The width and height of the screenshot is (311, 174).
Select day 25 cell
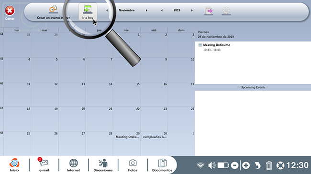coord(17,143)
